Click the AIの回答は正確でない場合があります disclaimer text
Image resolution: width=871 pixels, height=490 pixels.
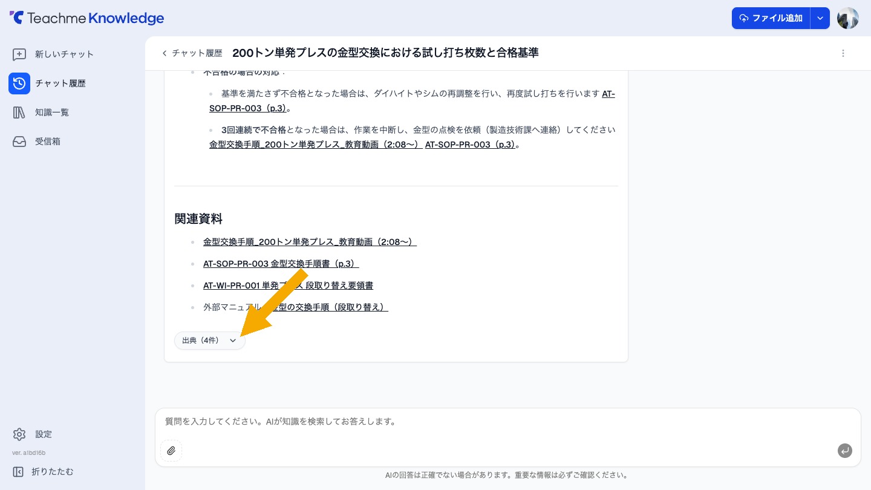[507, 475]
